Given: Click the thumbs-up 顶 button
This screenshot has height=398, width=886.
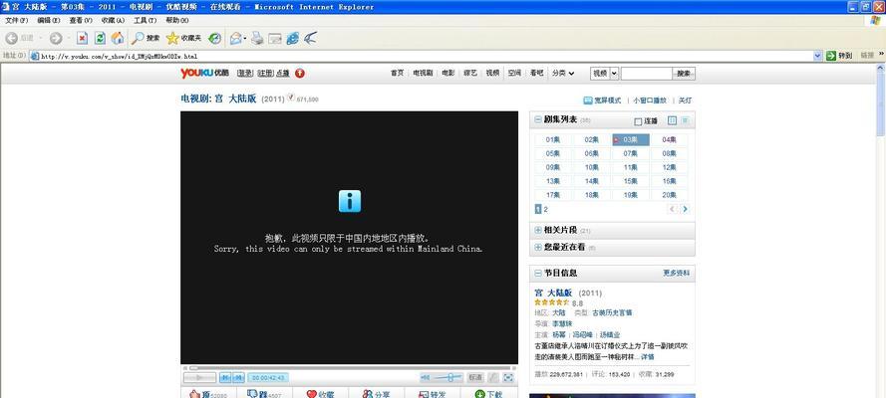Looking at the screenshot, I should (208, 395).
